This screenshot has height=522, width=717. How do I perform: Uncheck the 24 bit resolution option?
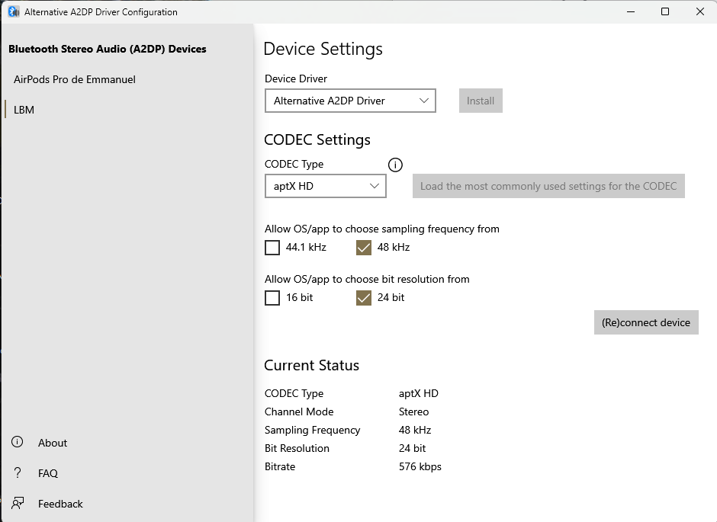coord(364,297)
